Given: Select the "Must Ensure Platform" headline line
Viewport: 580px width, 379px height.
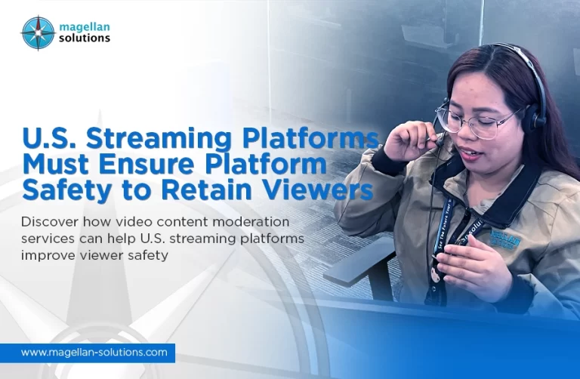Looking at the screenshot, I should tap(174, 165).
